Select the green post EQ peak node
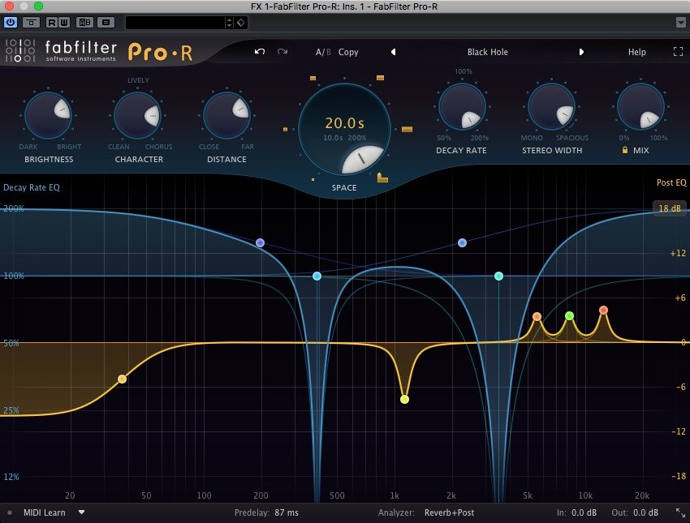Image resolution: width=690 pixels, height=523 pixels. click(x=569, y=315)
